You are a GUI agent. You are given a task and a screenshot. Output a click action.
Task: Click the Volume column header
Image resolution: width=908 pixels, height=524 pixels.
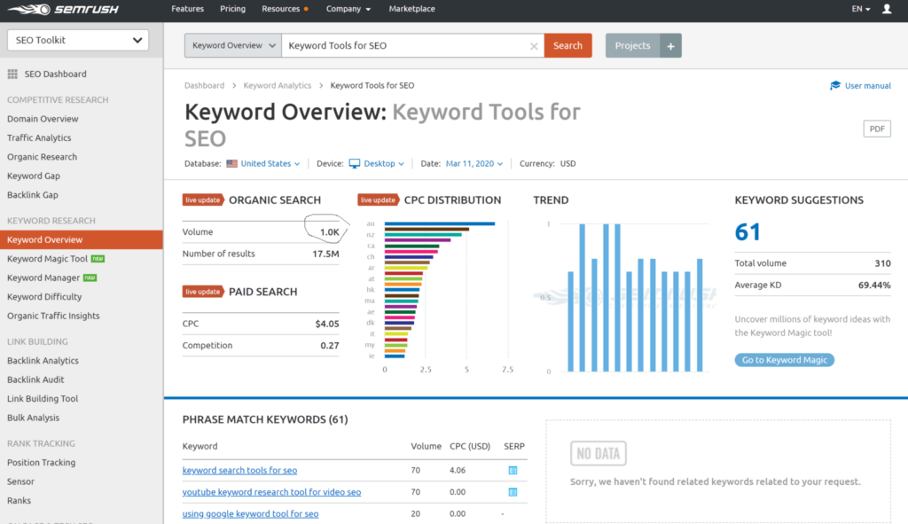point(427,446)
